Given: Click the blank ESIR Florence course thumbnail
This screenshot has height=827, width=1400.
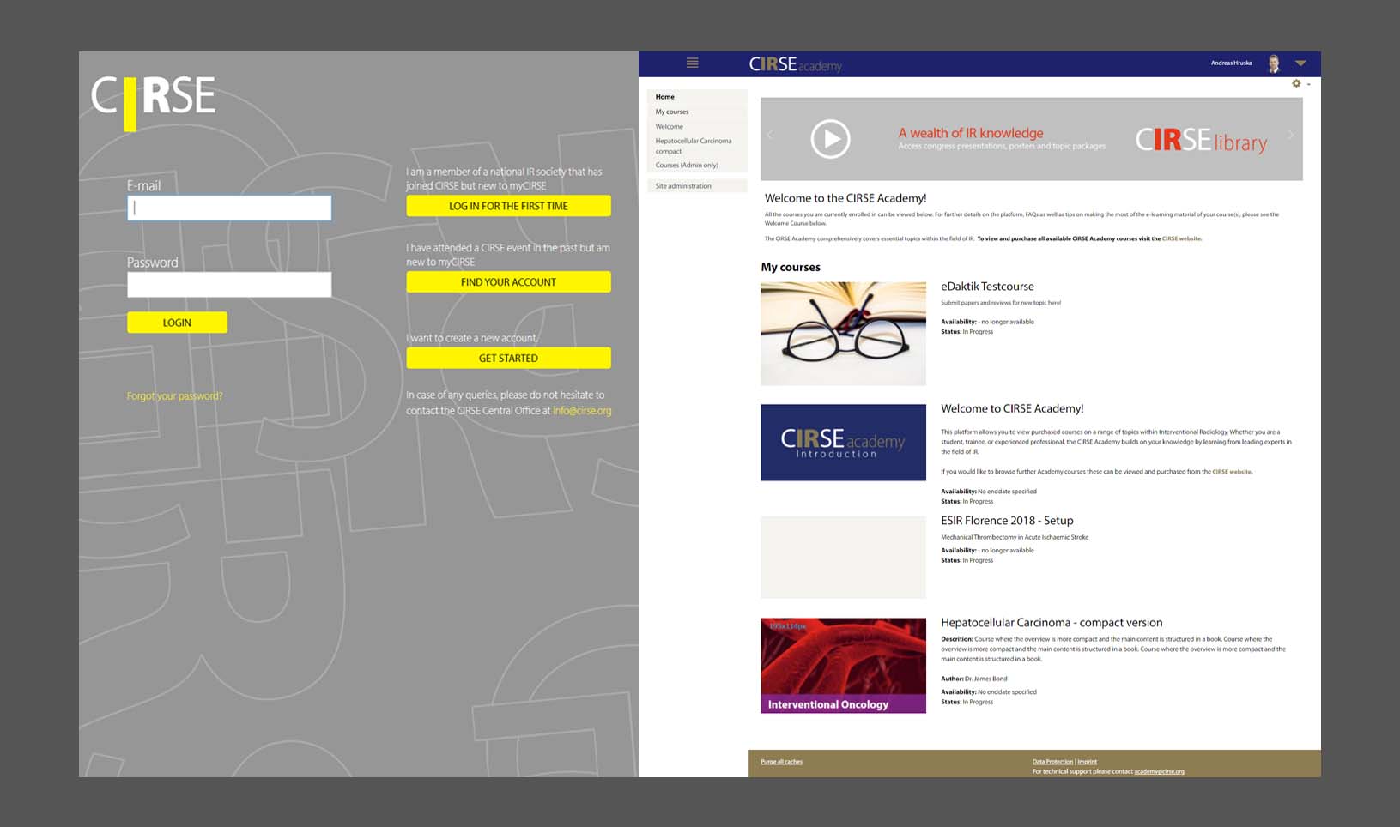Looking at the screenshot, I should coord(843,557).
